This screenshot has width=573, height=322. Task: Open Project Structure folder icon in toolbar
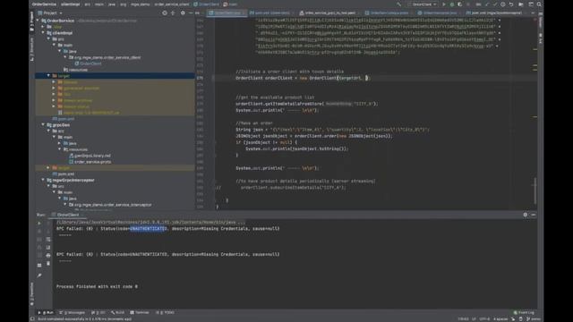(521, 4)
